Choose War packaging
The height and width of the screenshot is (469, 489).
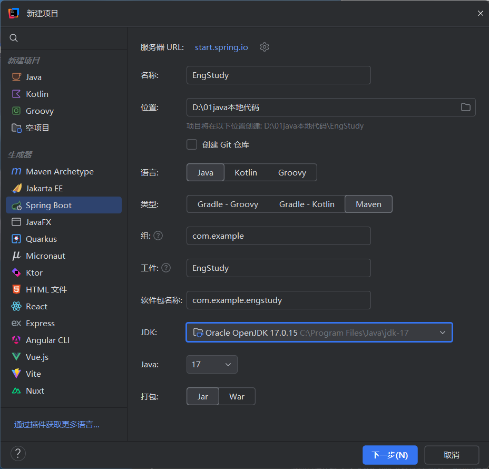(237, 396)
